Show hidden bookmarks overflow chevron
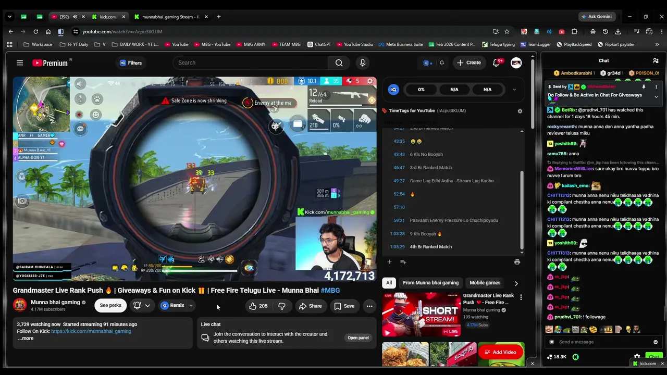The width and height of the screenshot is (667, 375). [657, 44]
